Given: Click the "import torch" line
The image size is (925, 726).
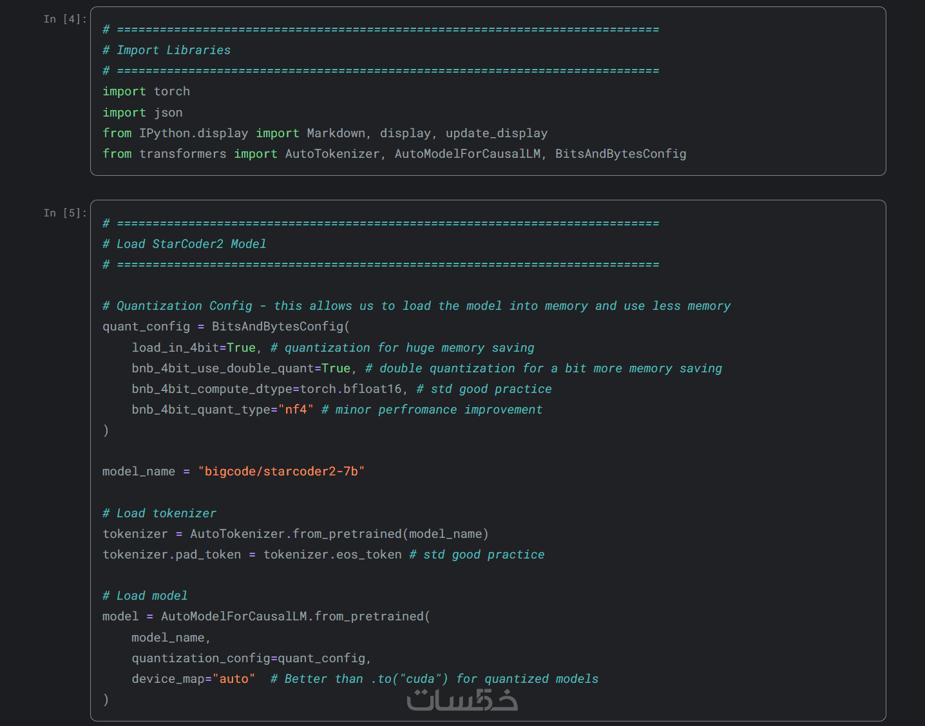Looking at the screenshot, I should tap(146, 91).
